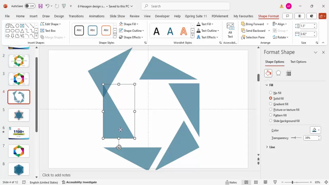Select the Effects pentagon icon tab
This screenshot has height=185, width=329.
278,73
